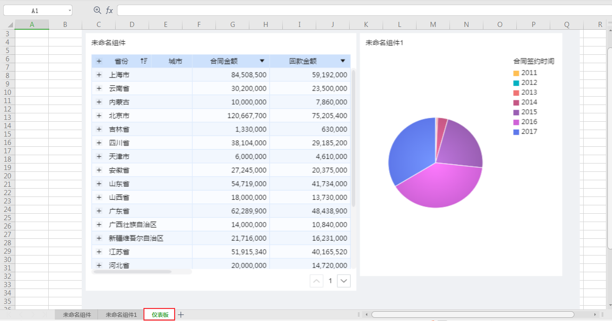Viewport: 612px width, 321px height.
Task: Open the cell name box dropdown arrow
Action: [70, 10]
